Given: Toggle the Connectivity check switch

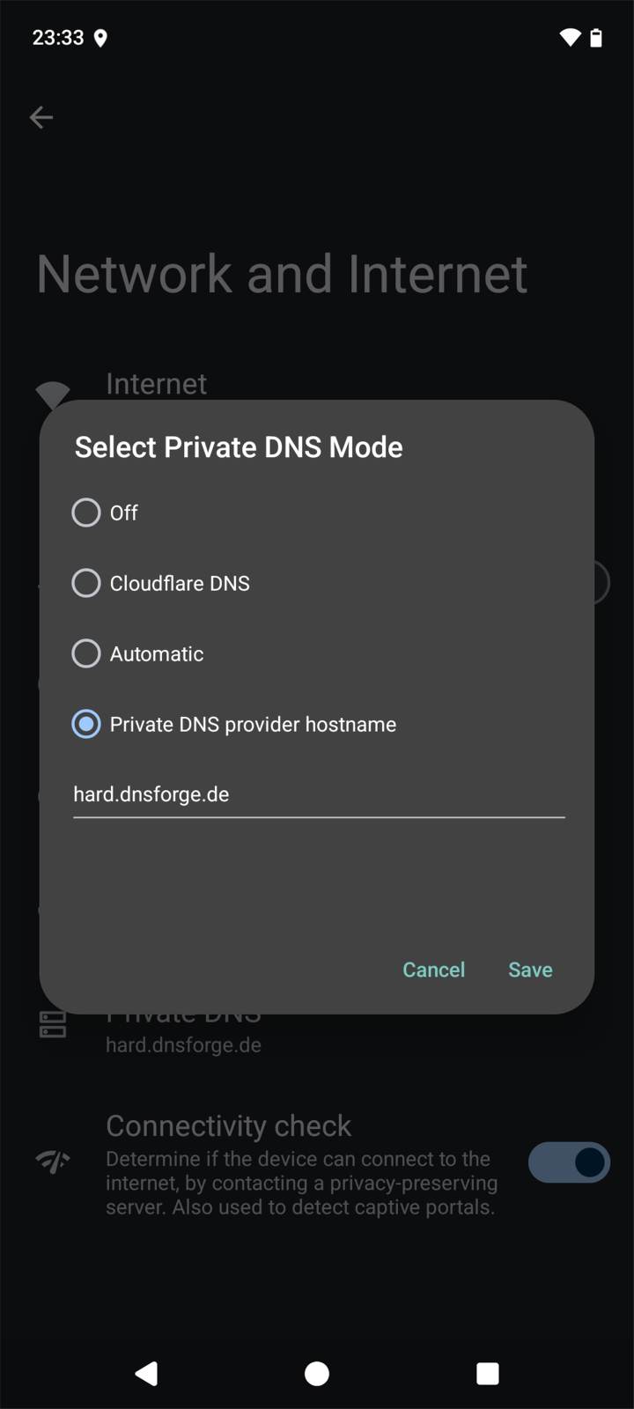Looking at the screenshot, I should pos(569,1162).
